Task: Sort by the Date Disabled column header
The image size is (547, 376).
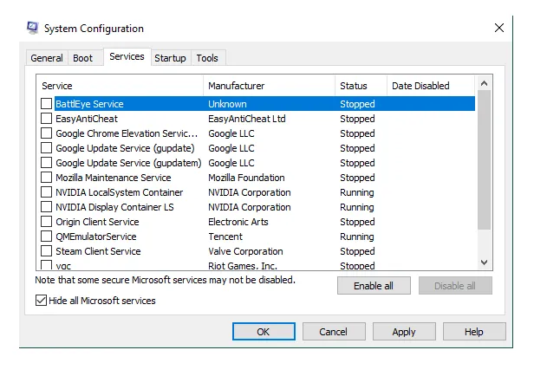Action: coord(431,86)
